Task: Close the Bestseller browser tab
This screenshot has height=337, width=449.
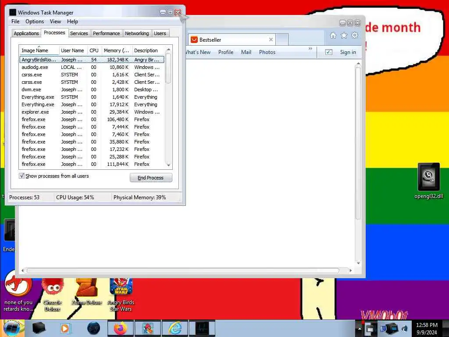Action: coord(271,39)
